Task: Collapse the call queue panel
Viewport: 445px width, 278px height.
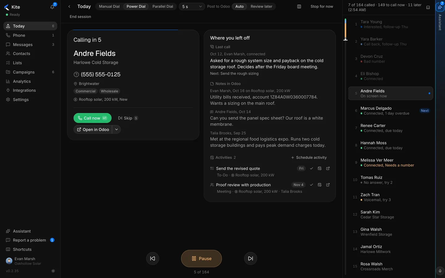Action: coord(428,7)
